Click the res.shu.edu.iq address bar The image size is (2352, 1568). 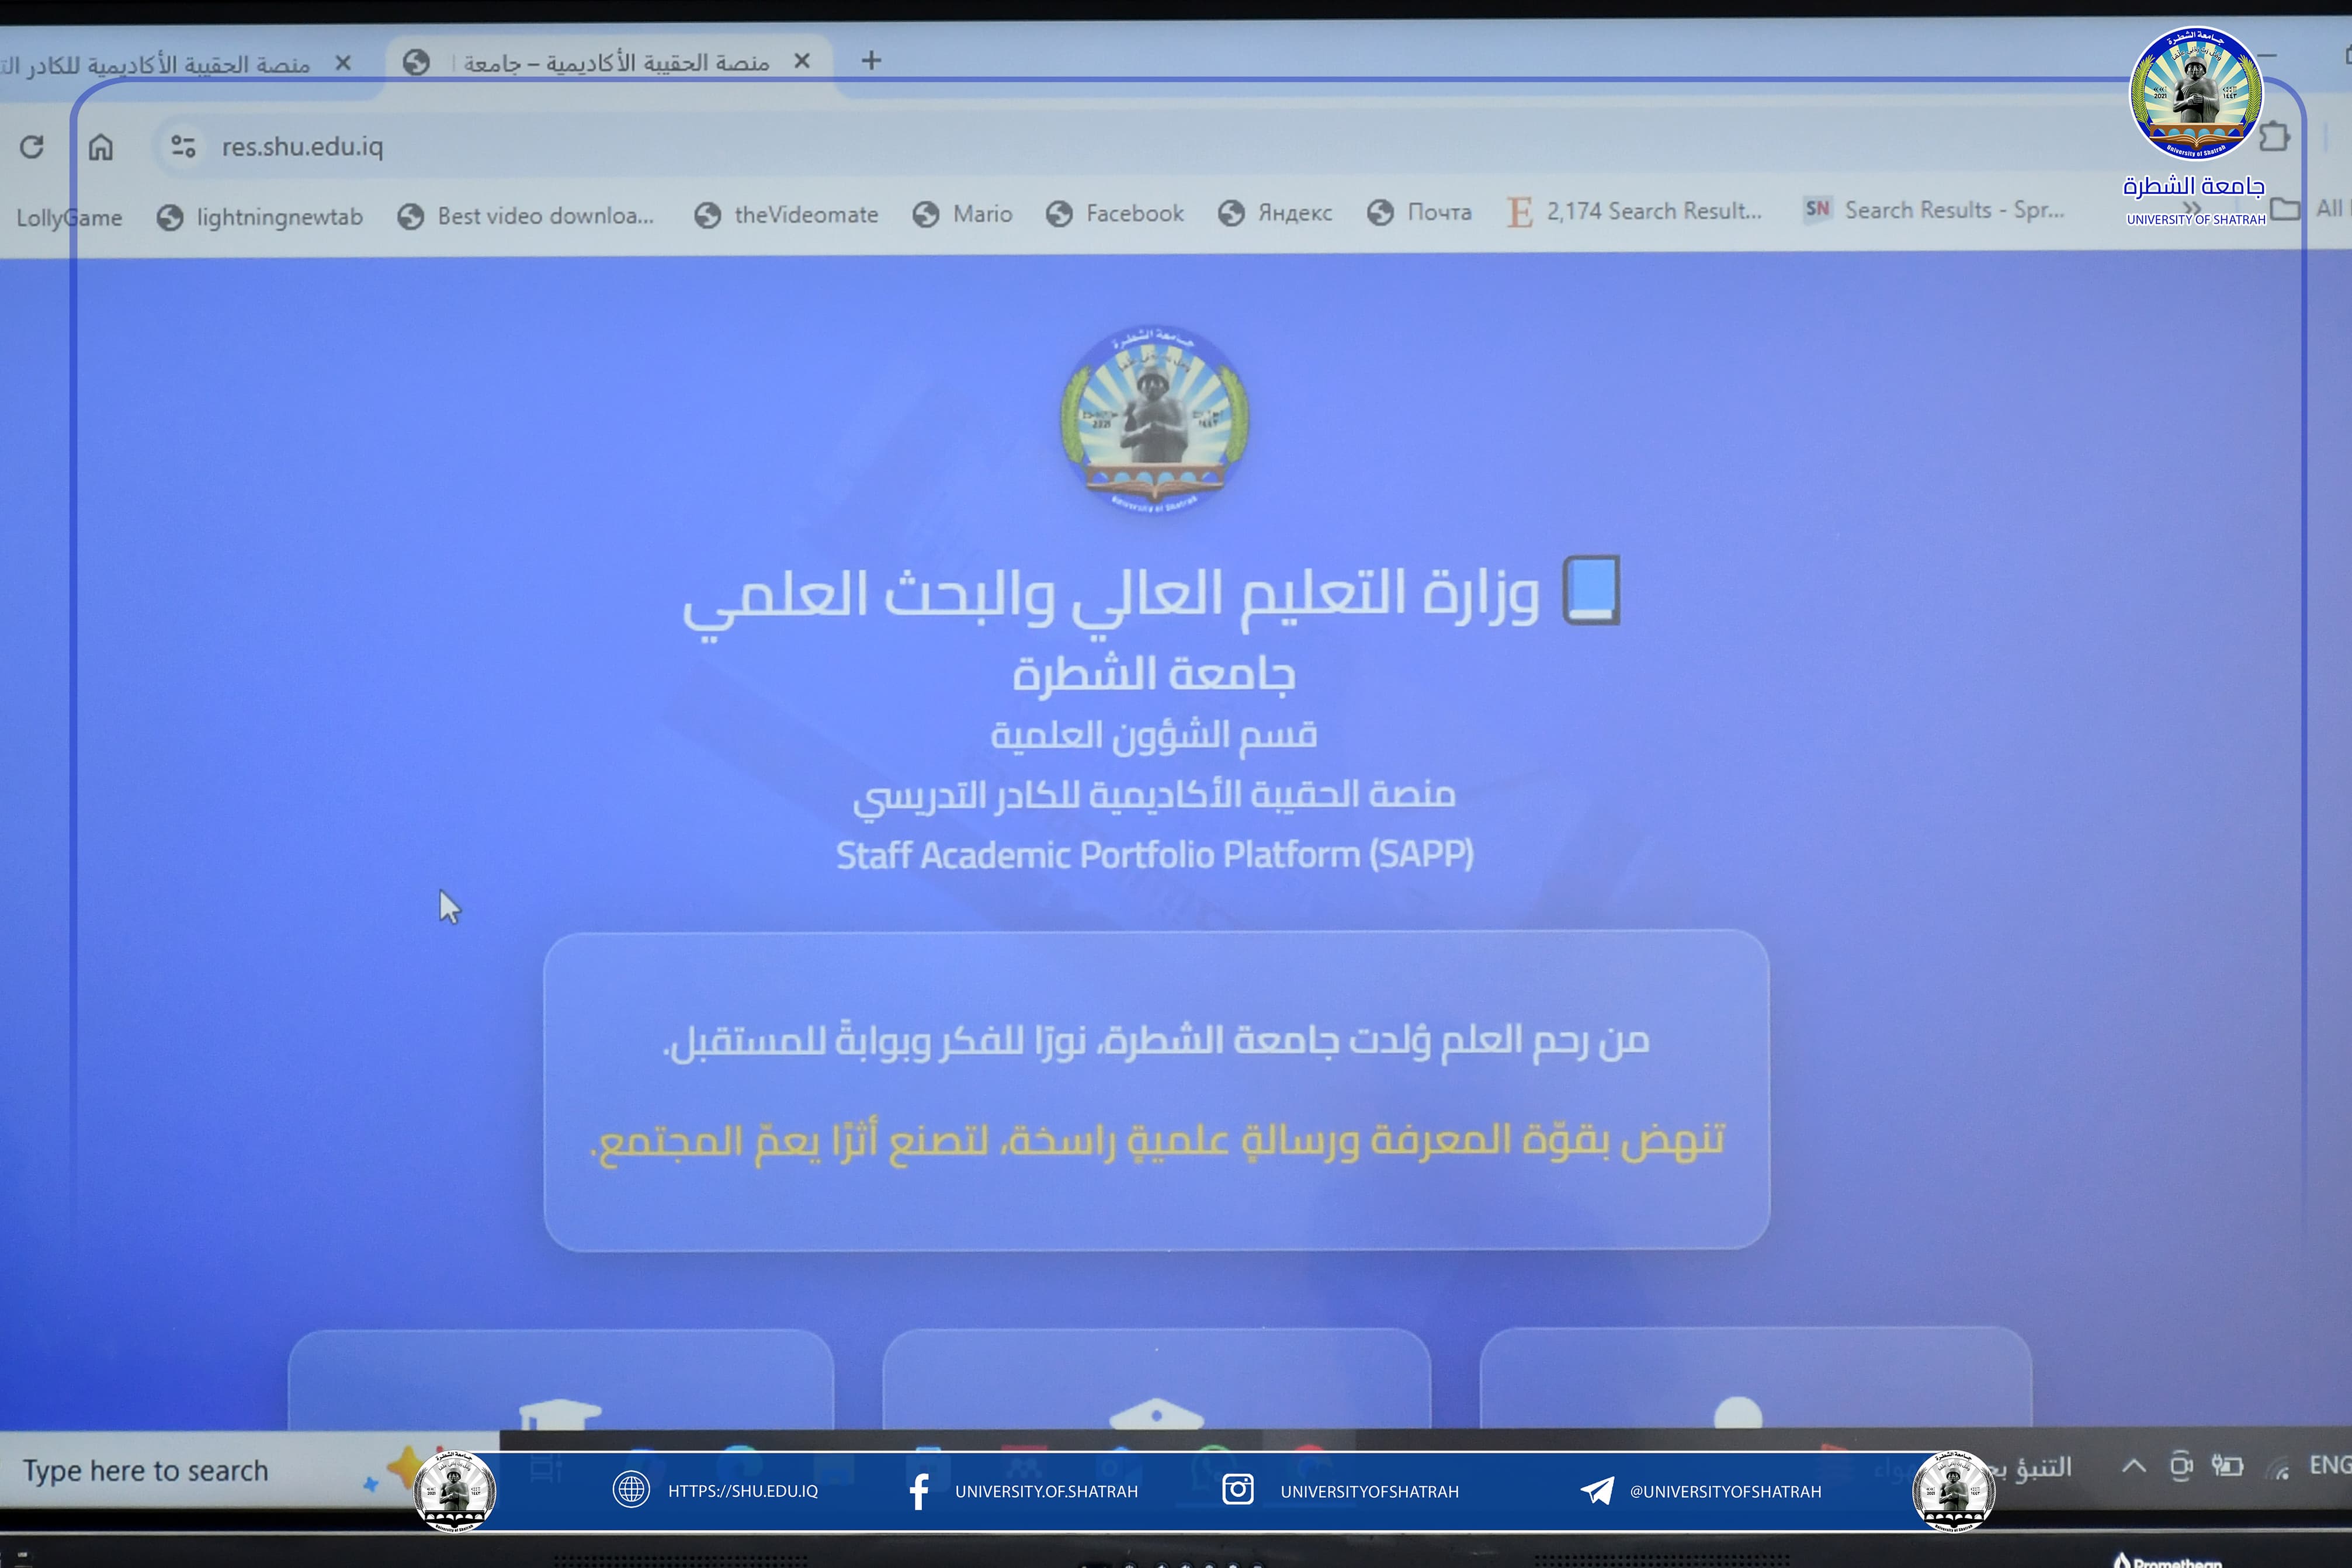pyautogui.click(x=303, y=147)
